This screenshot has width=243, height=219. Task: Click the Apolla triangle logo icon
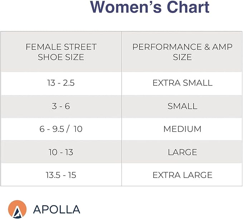pyautogui.click(x=17, y=209)
